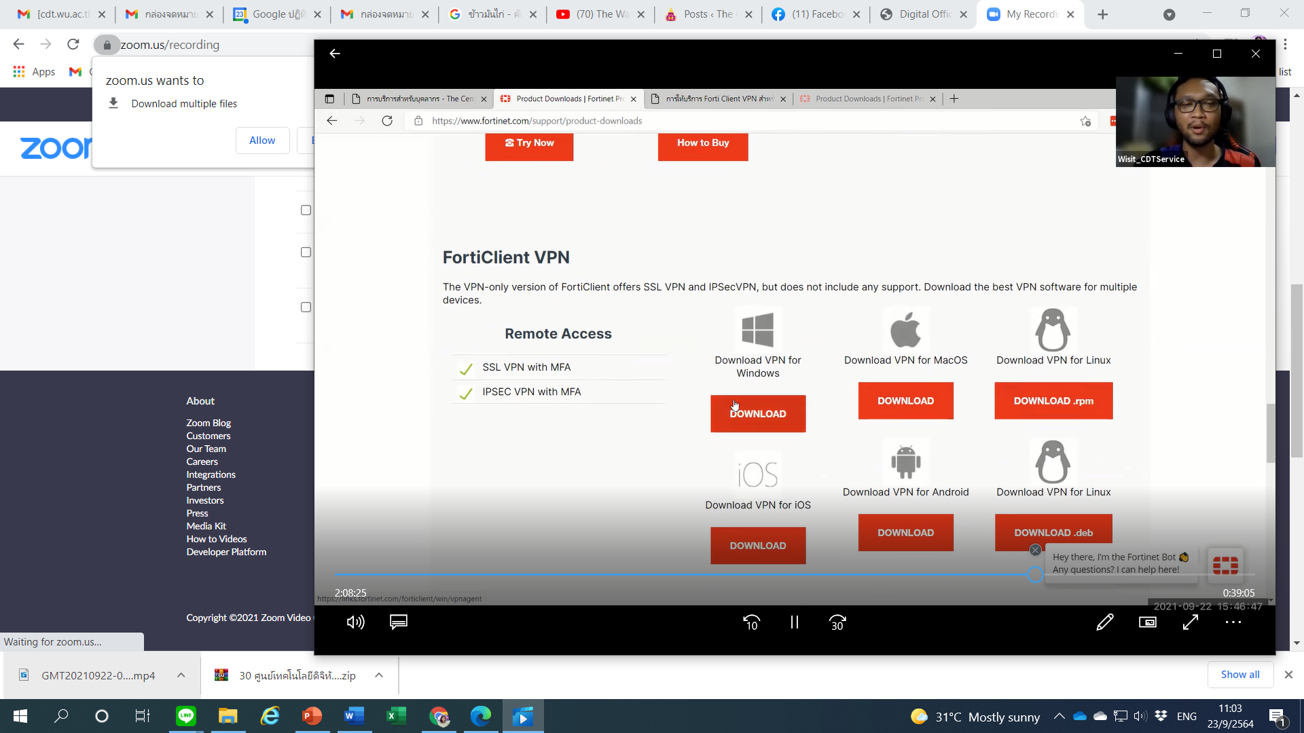Click the pencil edit icon in player
1304x733 pixels.
click(x=1105, y=622)
